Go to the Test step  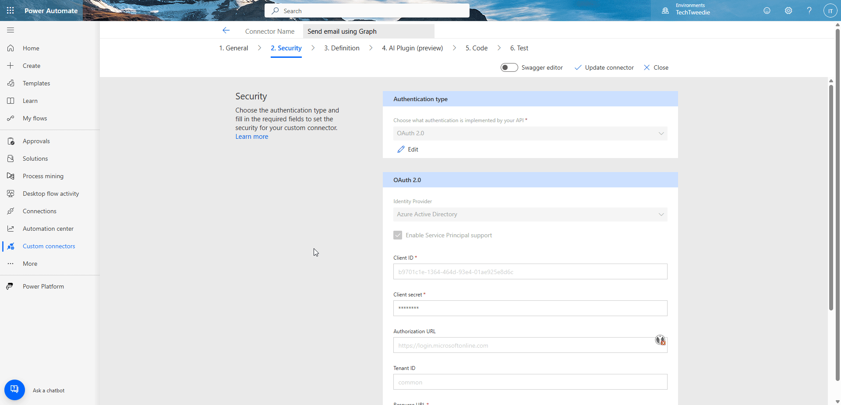click(519, 48)
